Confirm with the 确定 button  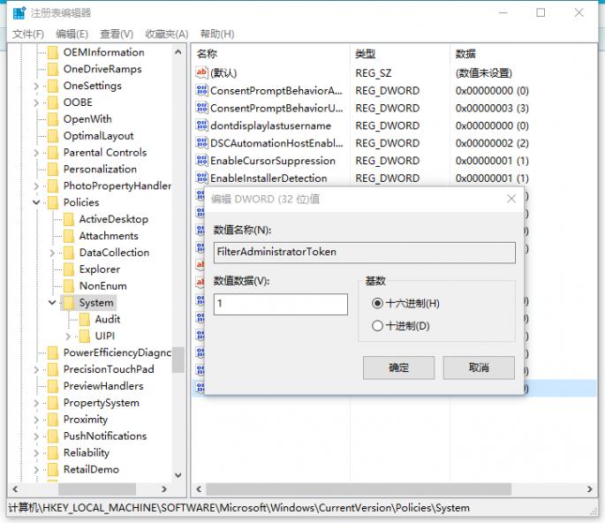point(398,368)
